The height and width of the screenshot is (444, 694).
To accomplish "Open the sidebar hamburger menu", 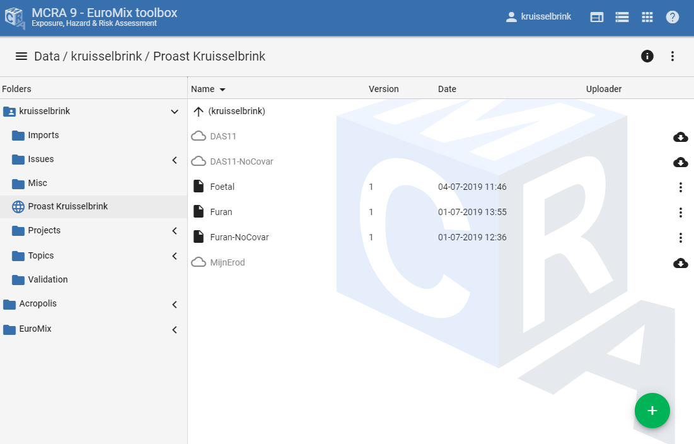I will [x=21, y=56].
